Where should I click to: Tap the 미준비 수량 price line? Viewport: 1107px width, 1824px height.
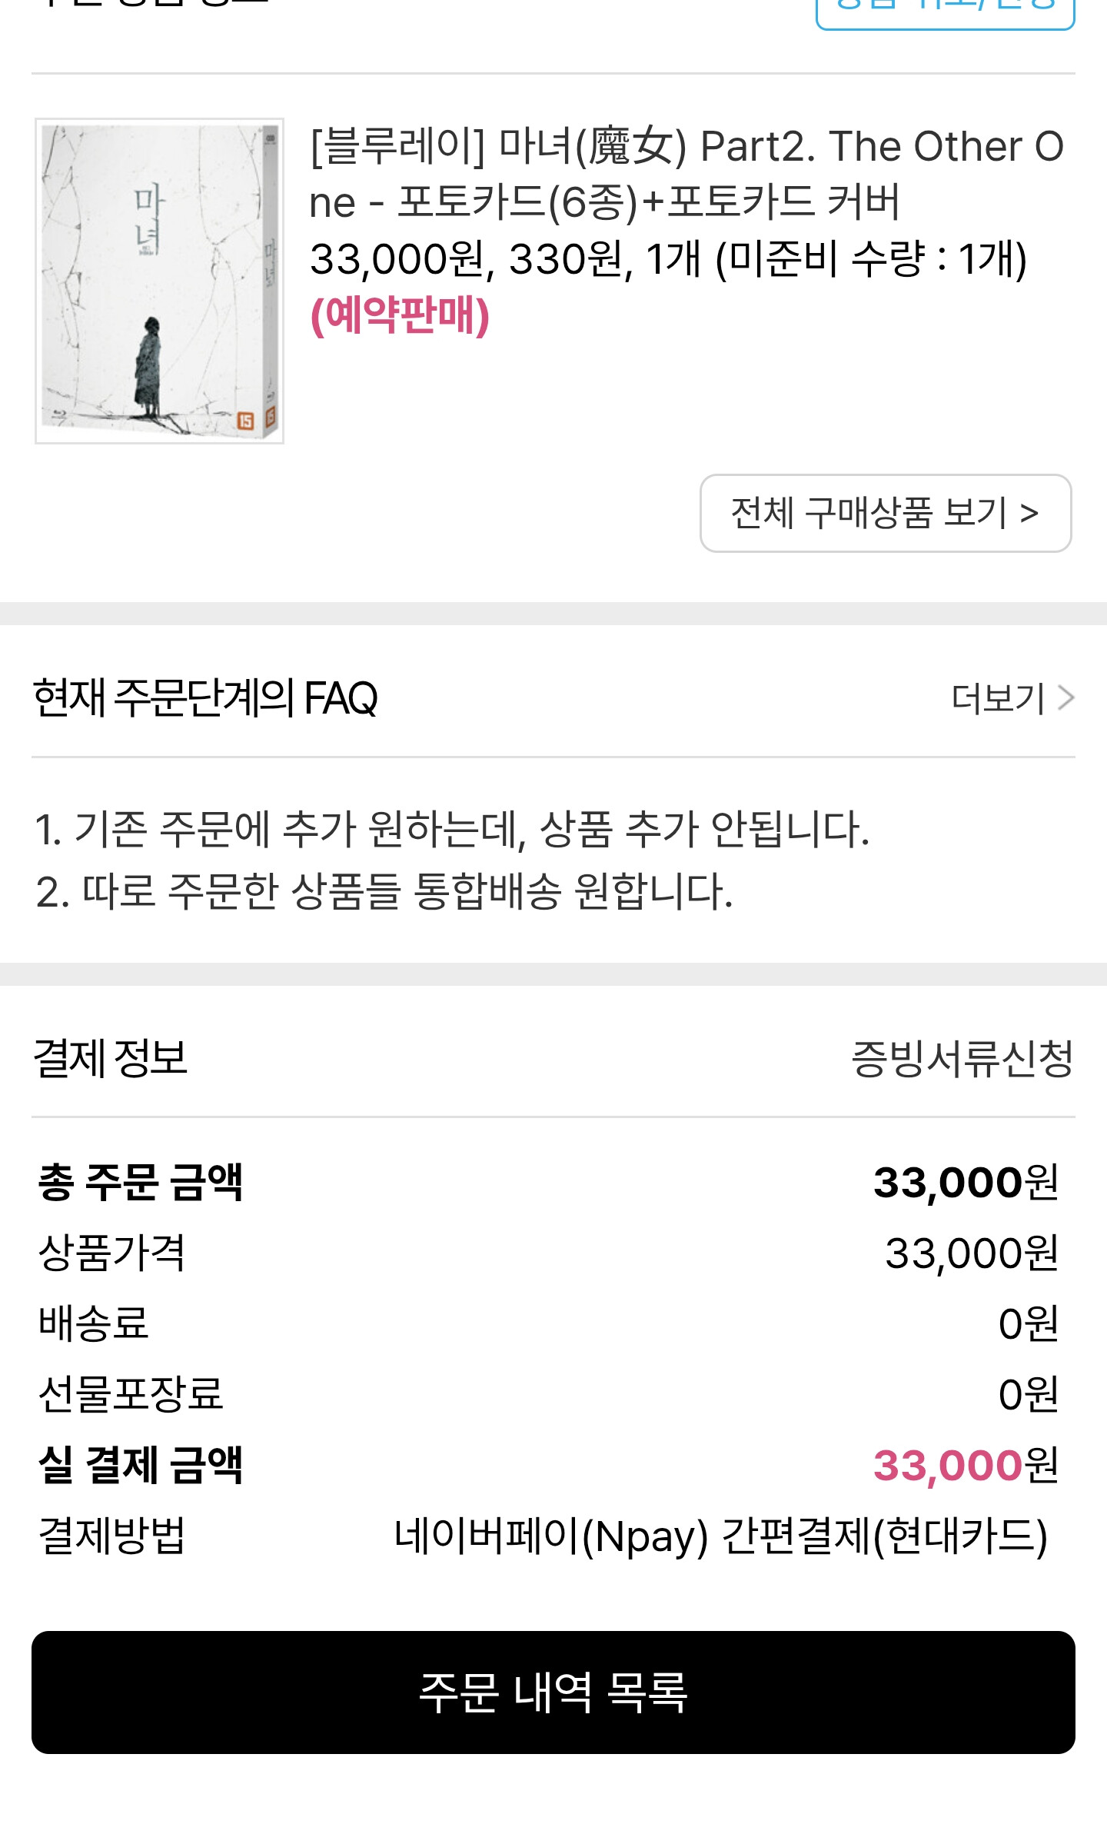[667, 259]
